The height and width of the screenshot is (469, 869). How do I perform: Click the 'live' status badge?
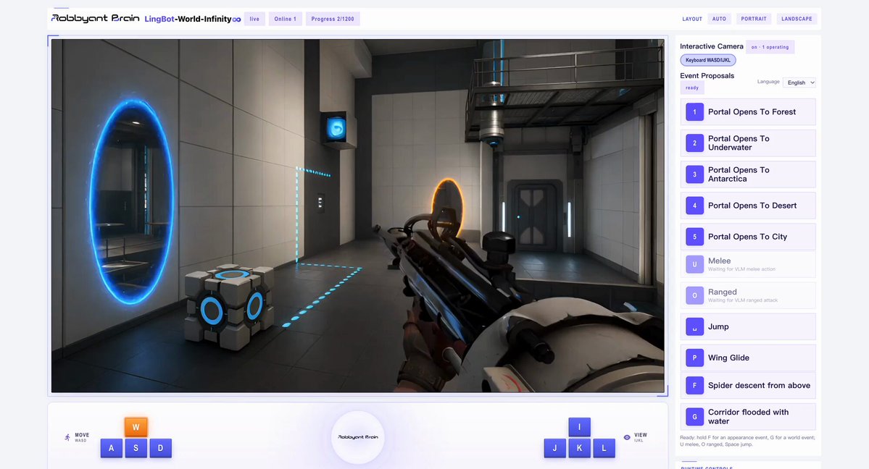click(x=254, y=19)
